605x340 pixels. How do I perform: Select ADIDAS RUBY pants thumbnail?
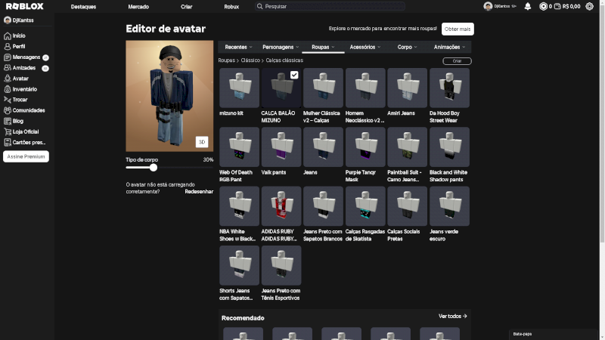[281, 206]
